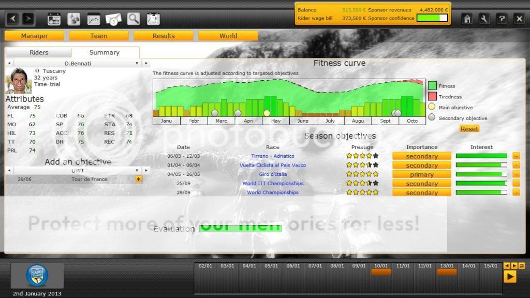Click the 10/01 event marker on timeline

click(381, 272)
